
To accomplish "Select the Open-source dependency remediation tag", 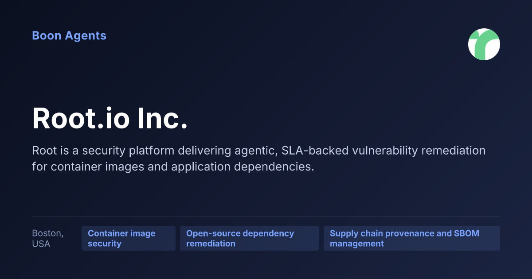I will [250, 238].
